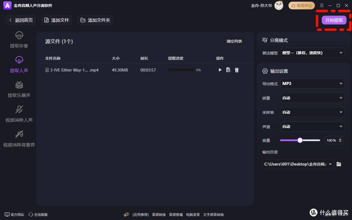Screen dimensions: 352x220
Task: Open 音频剪辑 recommended app link
Action: click(176, 214)
